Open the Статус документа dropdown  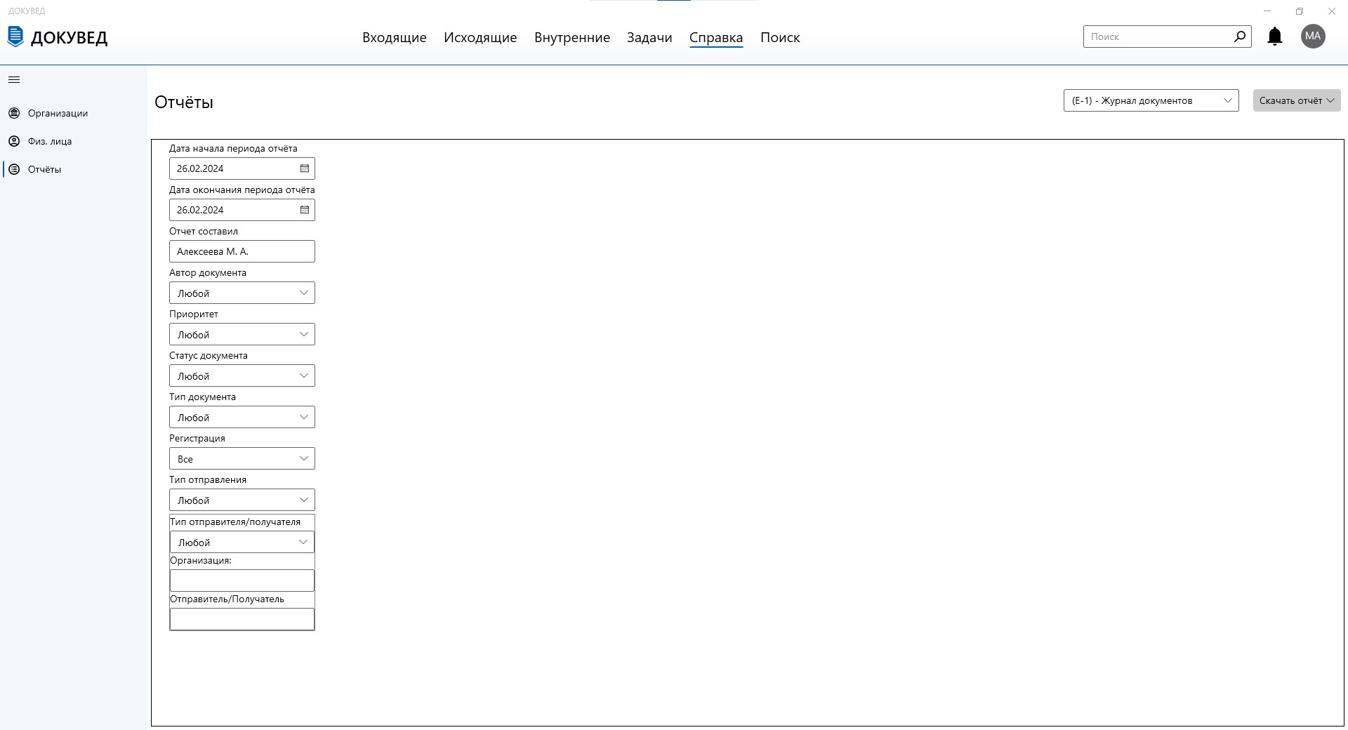[x=242, y=376]
